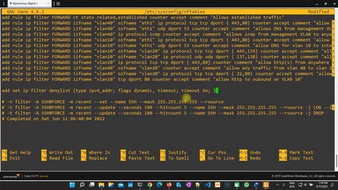Viewport: 338px width, 190px height.
Task: Open OneNote from the taskbar
Action: pos(189,185)
